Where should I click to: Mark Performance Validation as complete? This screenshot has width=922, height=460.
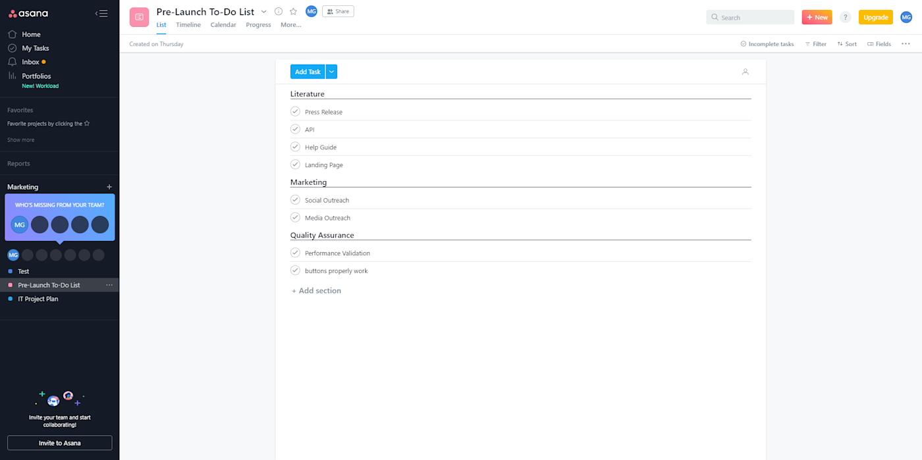295,253
